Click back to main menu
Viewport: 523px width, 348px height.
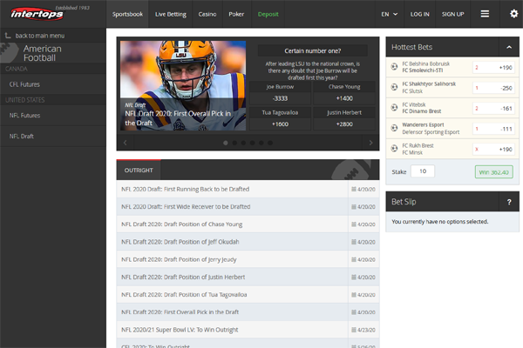coord(40,36)
